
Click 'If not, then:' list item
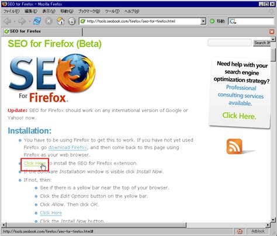coord(37,180)
